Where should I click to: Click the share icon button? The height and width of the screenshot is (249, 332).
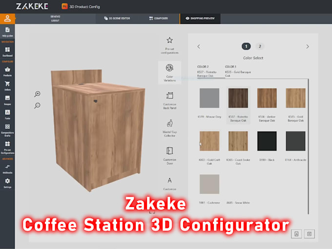click(309, 234)
